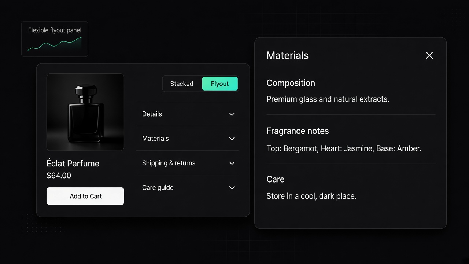The width and height of the screenshot is (469, 264).
Task: Switch layout to Stacked mode
Action: (x=182, y=84)
